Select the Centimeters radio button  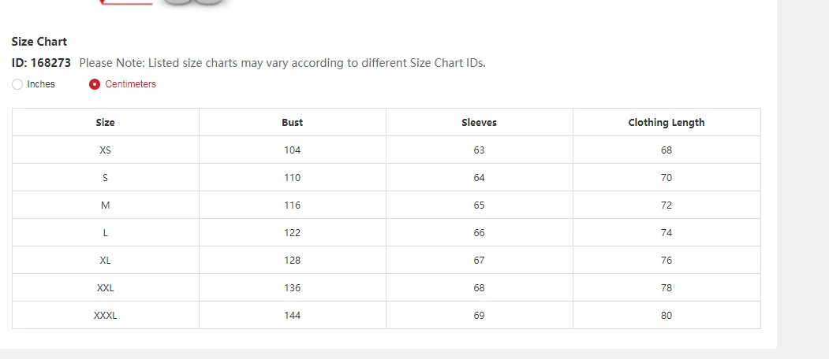pyautogui.click(x=95, y=84)
